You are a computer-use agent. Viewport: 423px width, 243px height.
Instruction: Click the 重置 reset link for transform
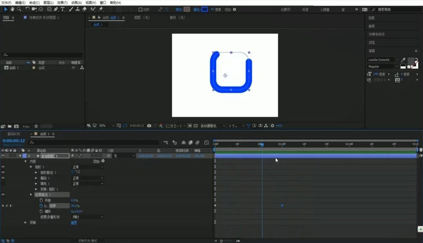pyautogui.click(x=74, y=223)
